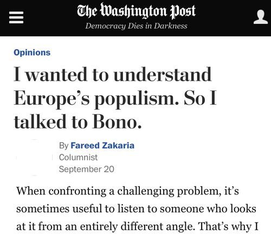271x234 pixels.
Task: Click the phrase 'That's why I' in the article
Action: [228, 226]
